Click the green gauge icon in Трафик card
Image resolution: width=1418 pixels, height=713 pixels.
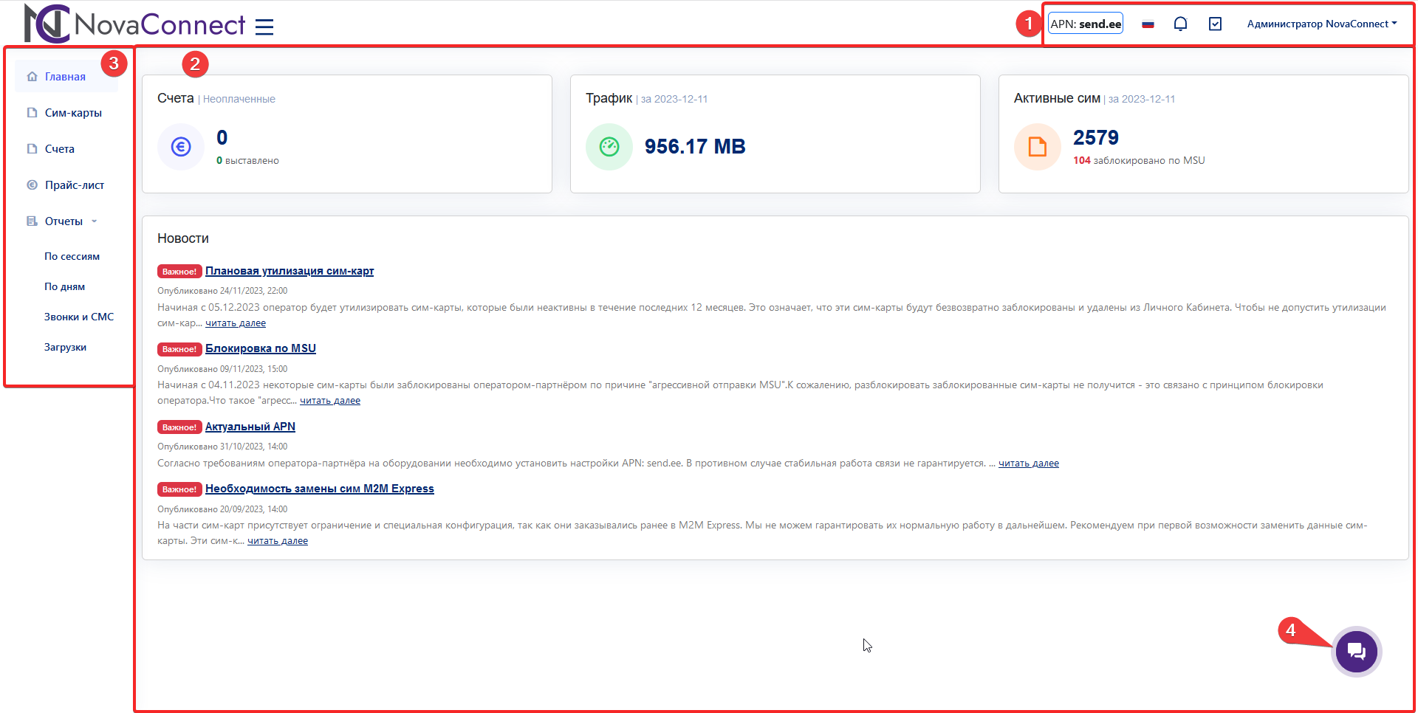pos(609,147)
